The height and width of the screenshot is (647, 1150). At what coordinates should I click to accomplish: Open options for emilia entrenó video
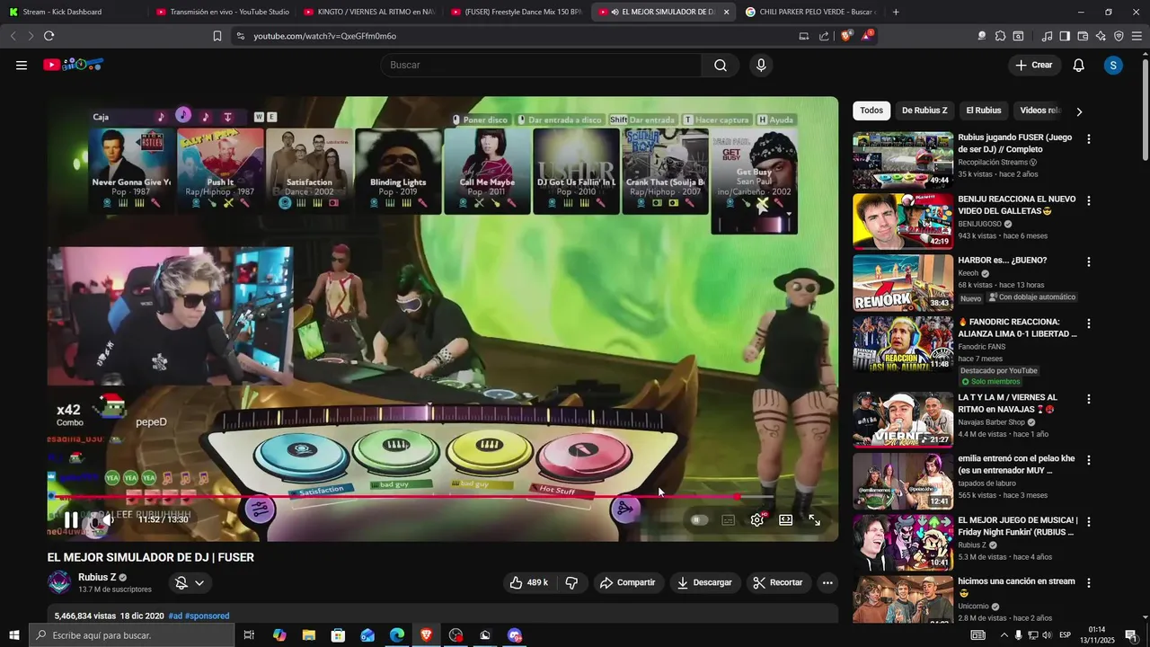tap(1089, 459)
